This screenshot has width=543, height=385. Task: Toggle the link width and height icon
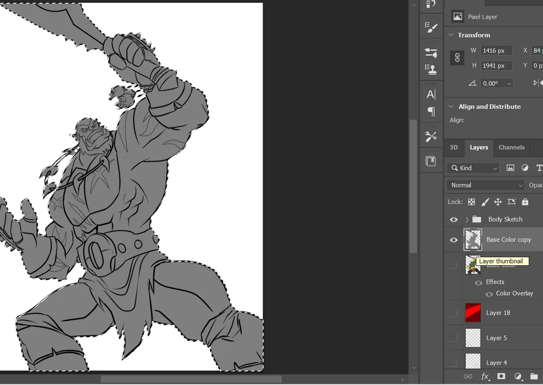(x=457, y=58)
